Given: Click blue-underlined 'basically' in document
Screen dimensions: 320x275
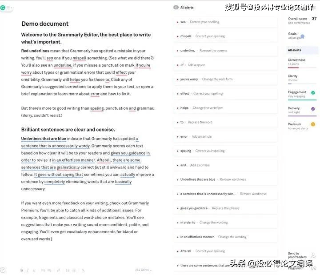Looking at the screenshot, I should [x=123, y=182].
